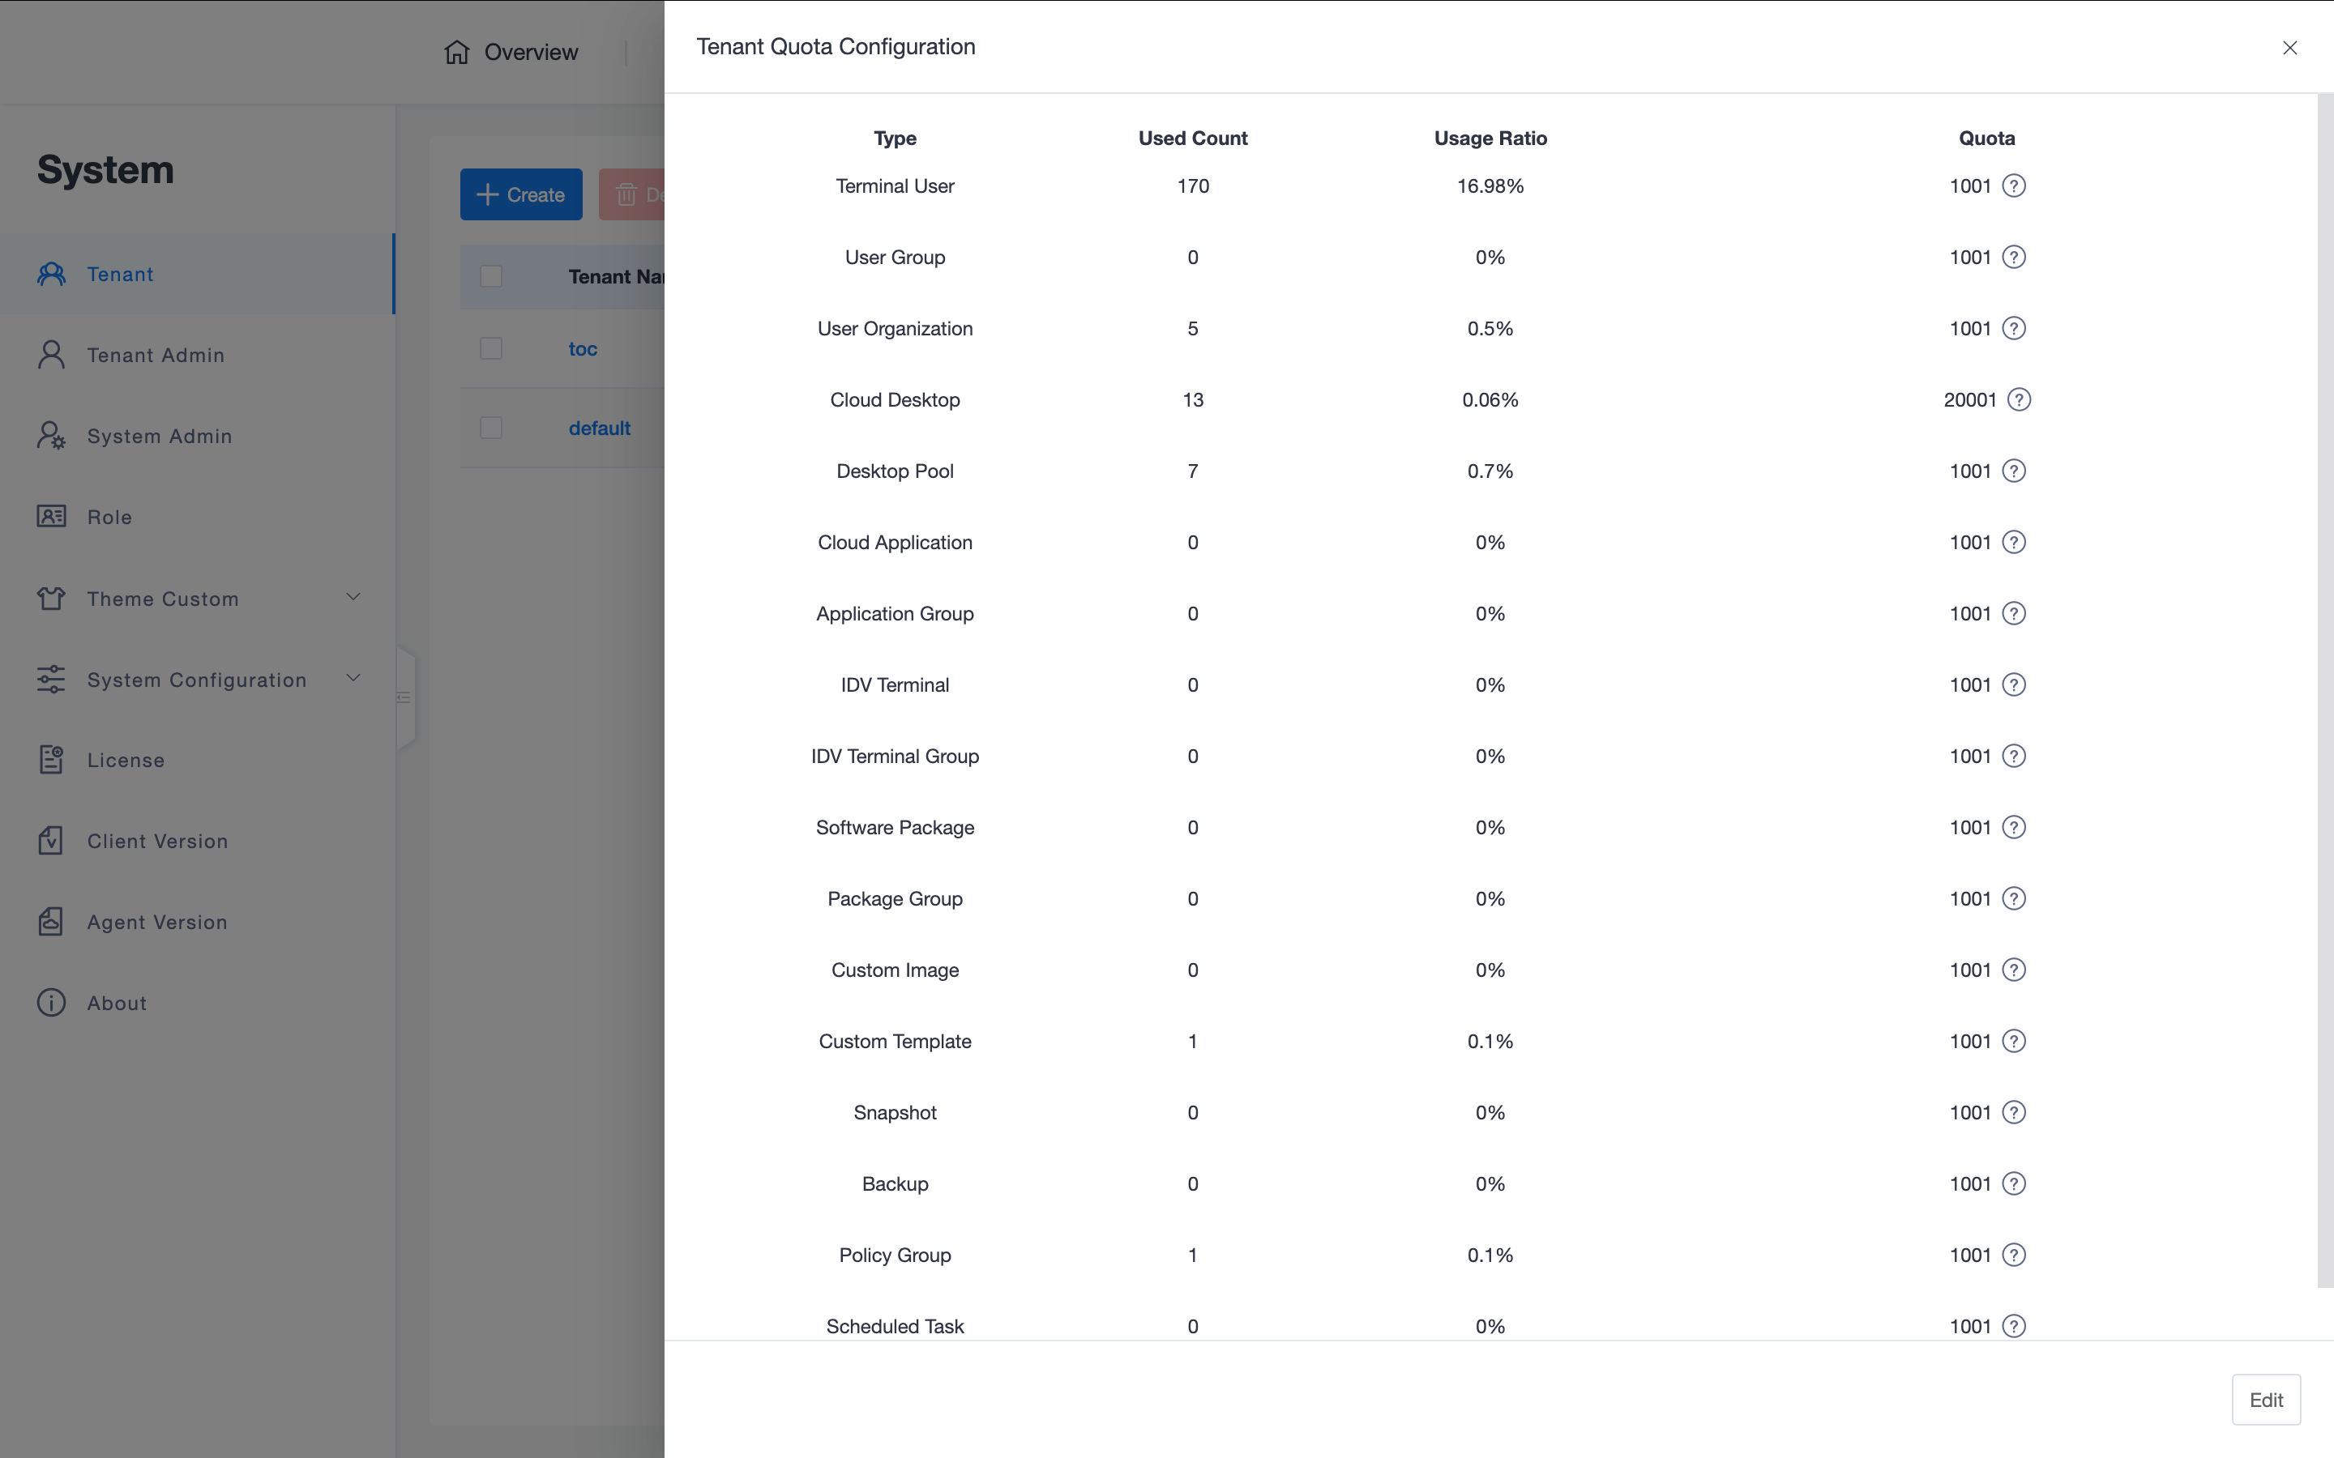Click the Role sidebar icon
Screen dimensions: 2334x1458
coord(51,517)
